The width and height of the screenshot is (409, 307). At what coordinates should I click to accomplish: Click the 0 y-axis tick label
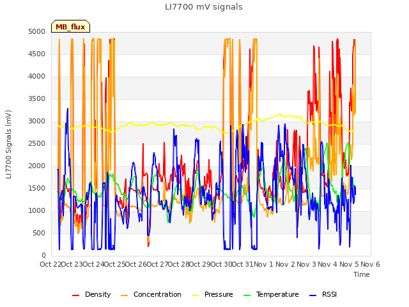(x=43, y=256)
